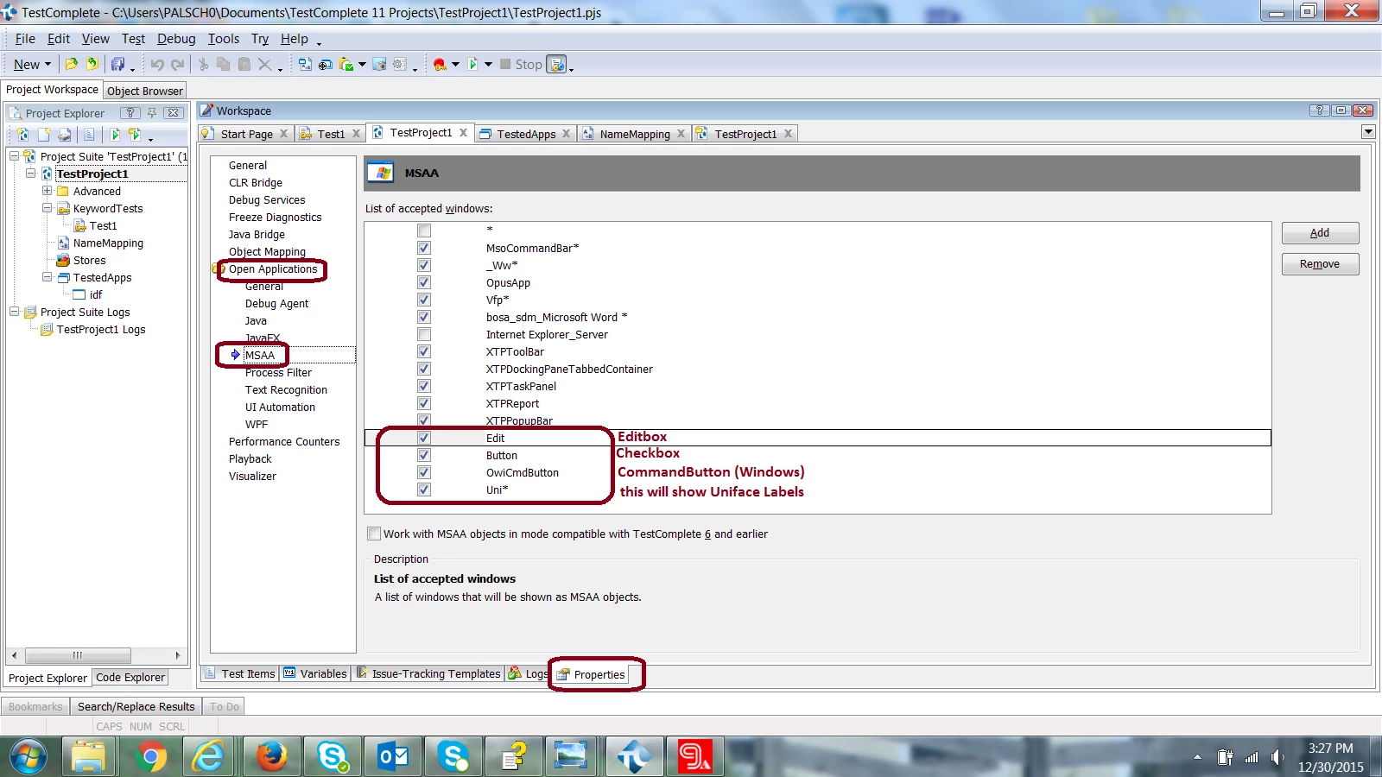Expand the Advanced folder node

coord(48,191)
